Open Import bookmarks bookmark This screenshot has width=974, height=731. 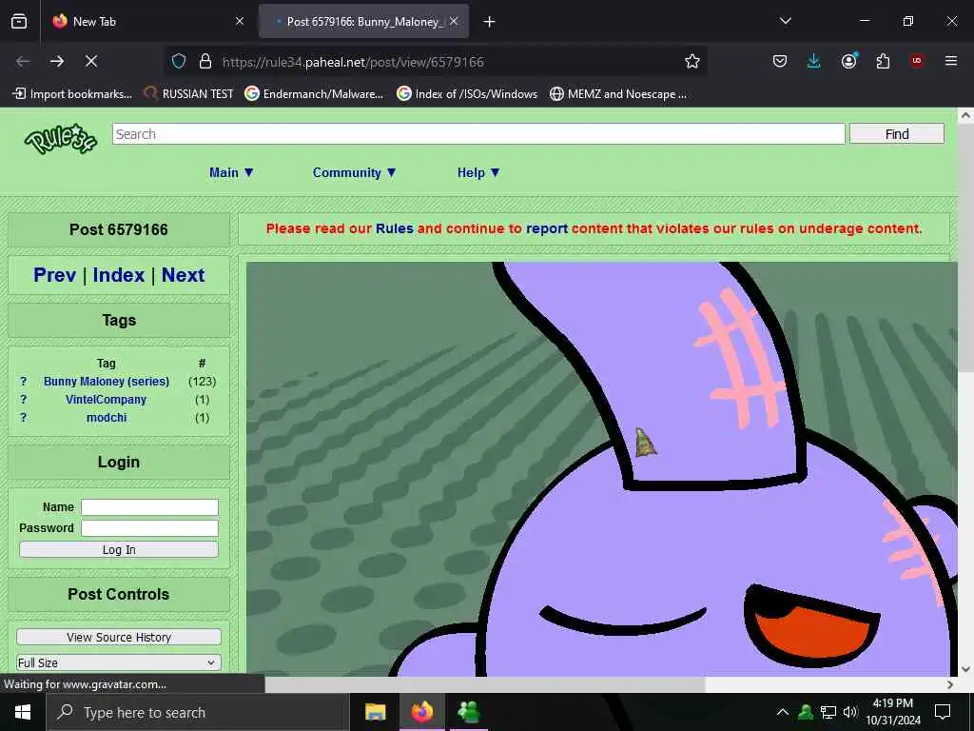(x=72, y=94)
